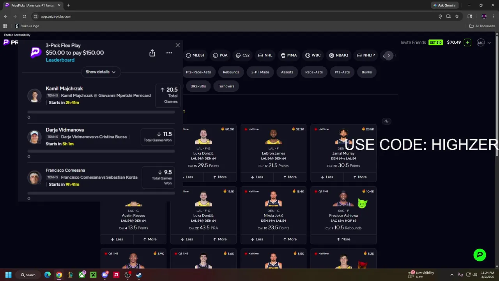The height and width of the screenshot is (281, 499).
Task: Filter by Blks-Stls stat
Action: click(x=198, y=86)
